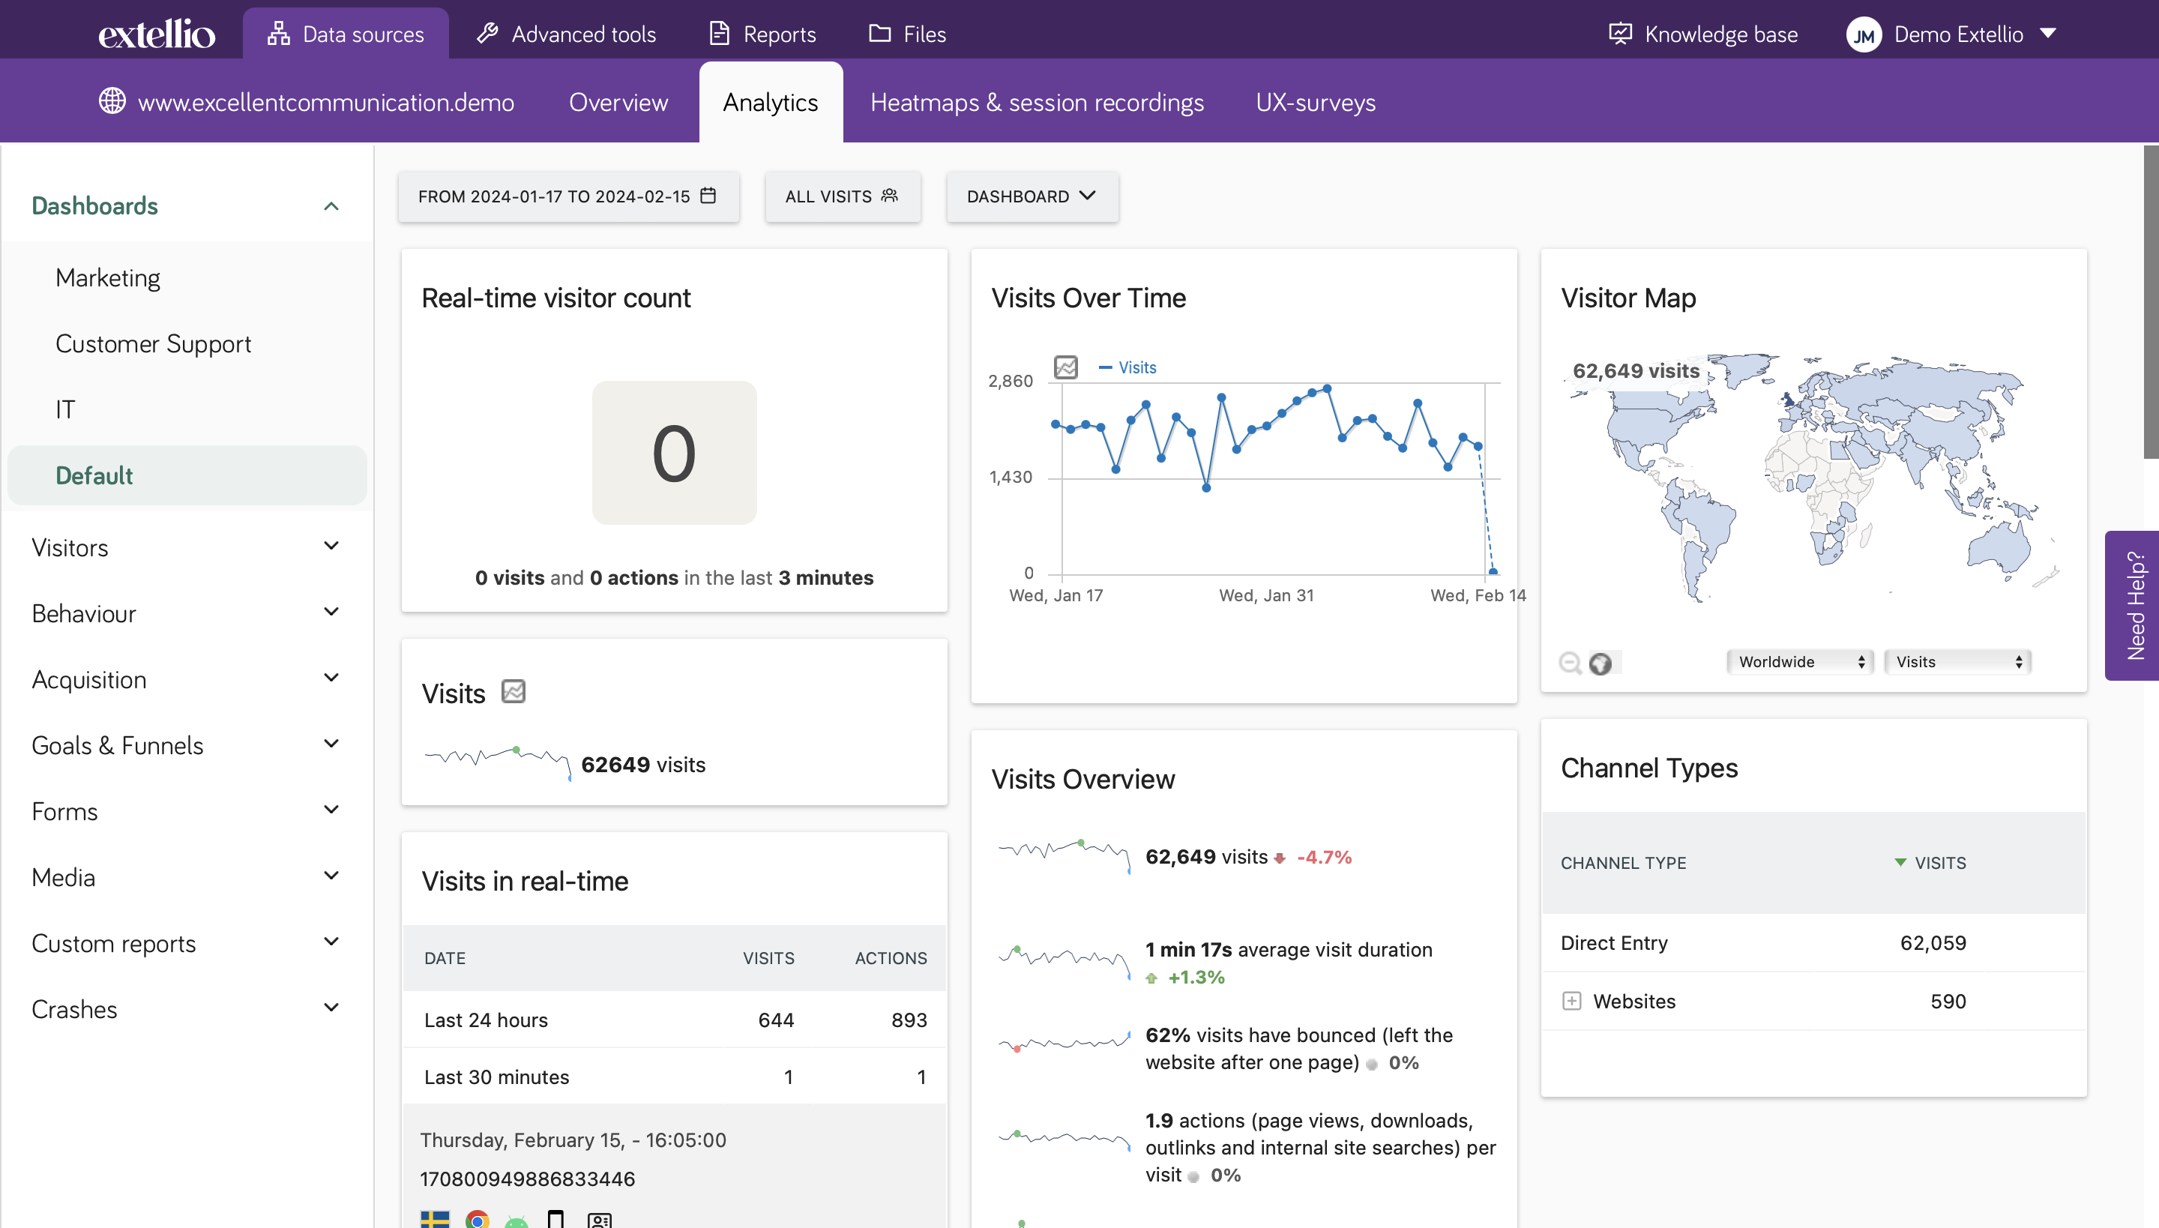Click the ALL VISITS segment button
This screenshot has width=2159, height=1228.
[x=842, y=196]
